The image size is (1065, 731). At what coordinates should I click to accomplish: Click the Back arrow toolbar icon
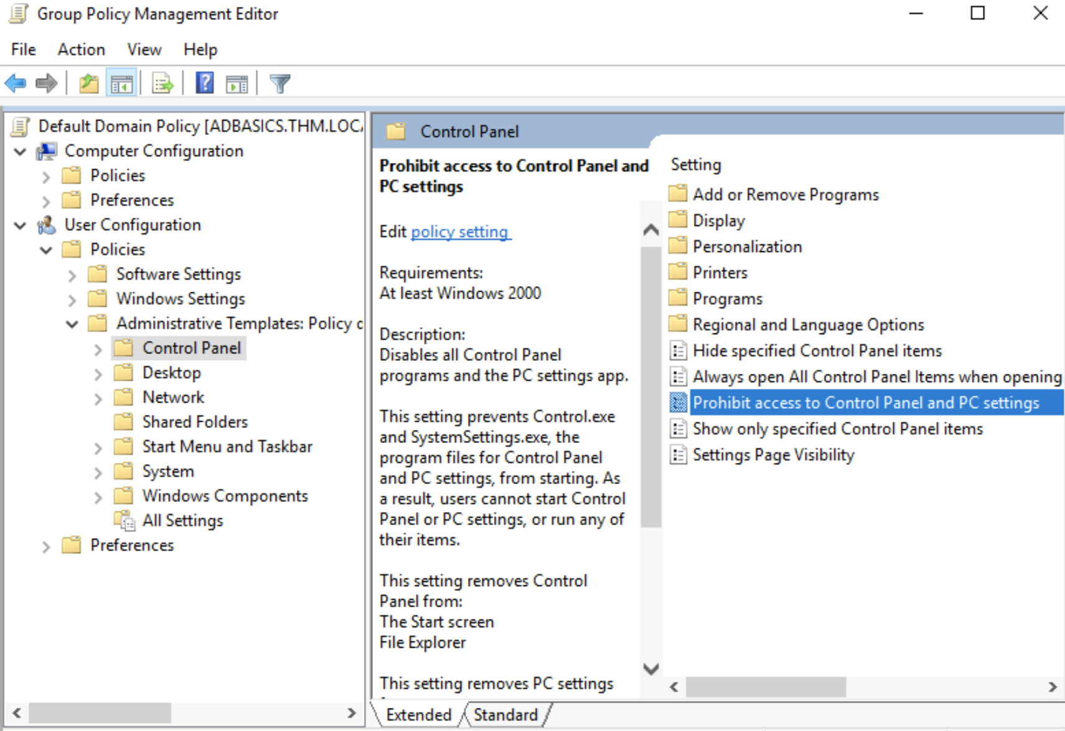coord(16,83)
